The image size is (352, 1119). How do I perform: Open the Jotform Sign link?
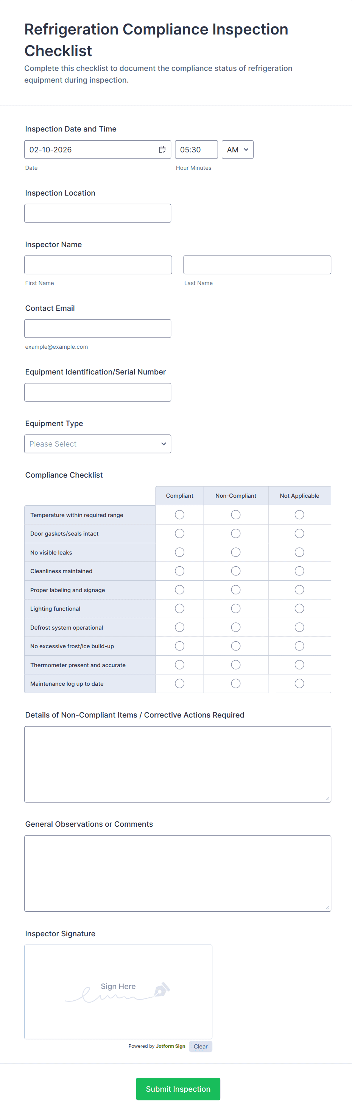tap(170, 1045)
